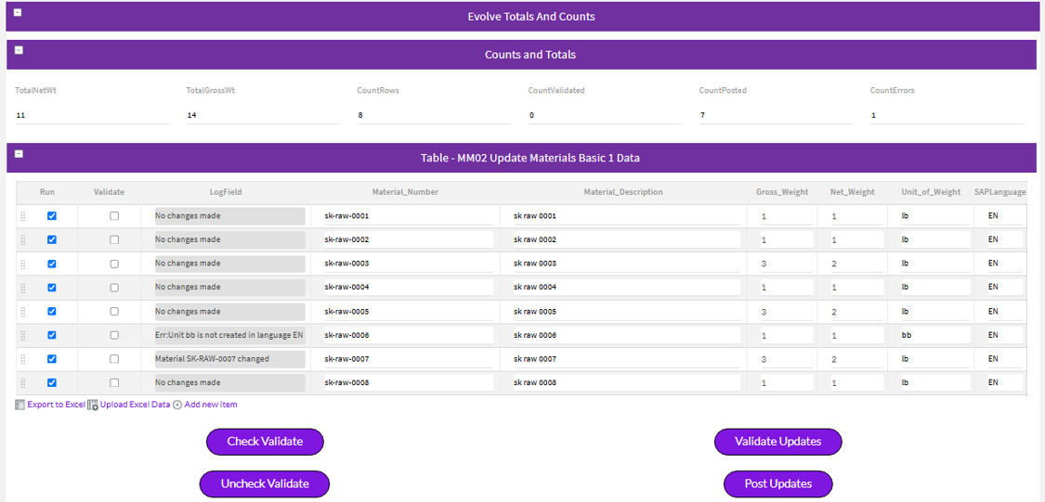This screenshot has height=502, width=1045.
Task: Click the Check Validate button
Action: point(266,442)
